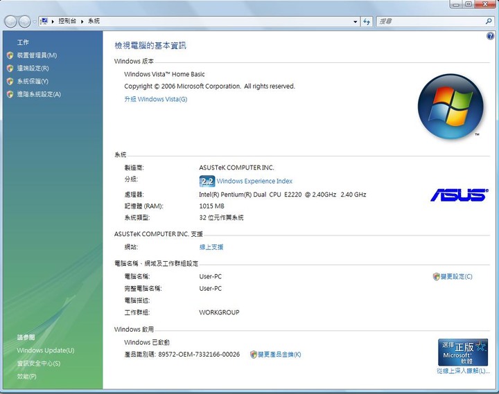Focus the 搜尋 search field
The width and height of the screenshot is (499, 394).
click(430, 21)
